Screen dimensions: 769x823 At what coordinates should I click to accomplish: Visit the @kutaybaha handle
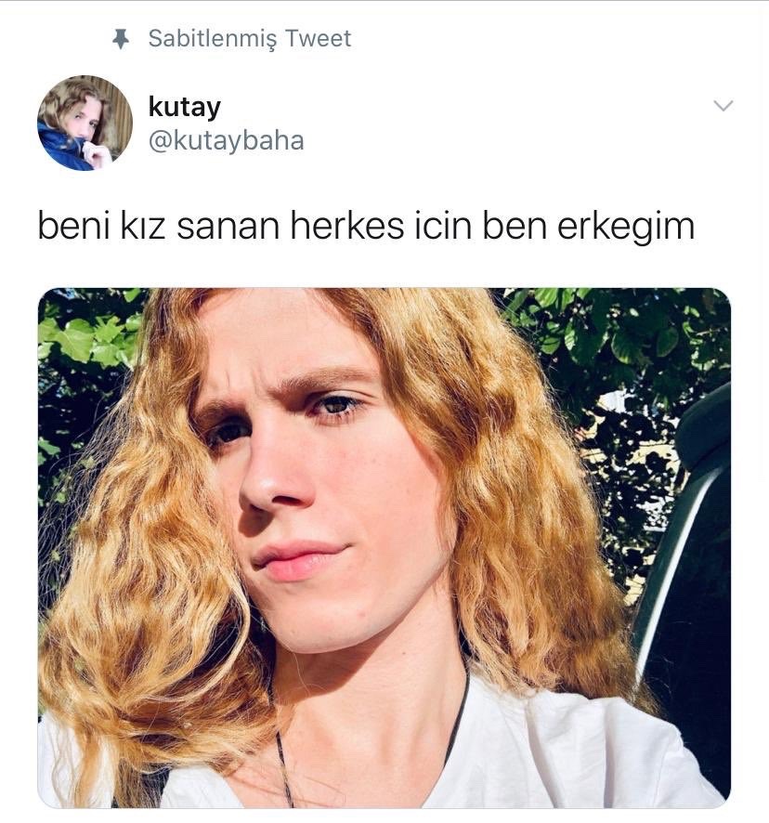227,140
